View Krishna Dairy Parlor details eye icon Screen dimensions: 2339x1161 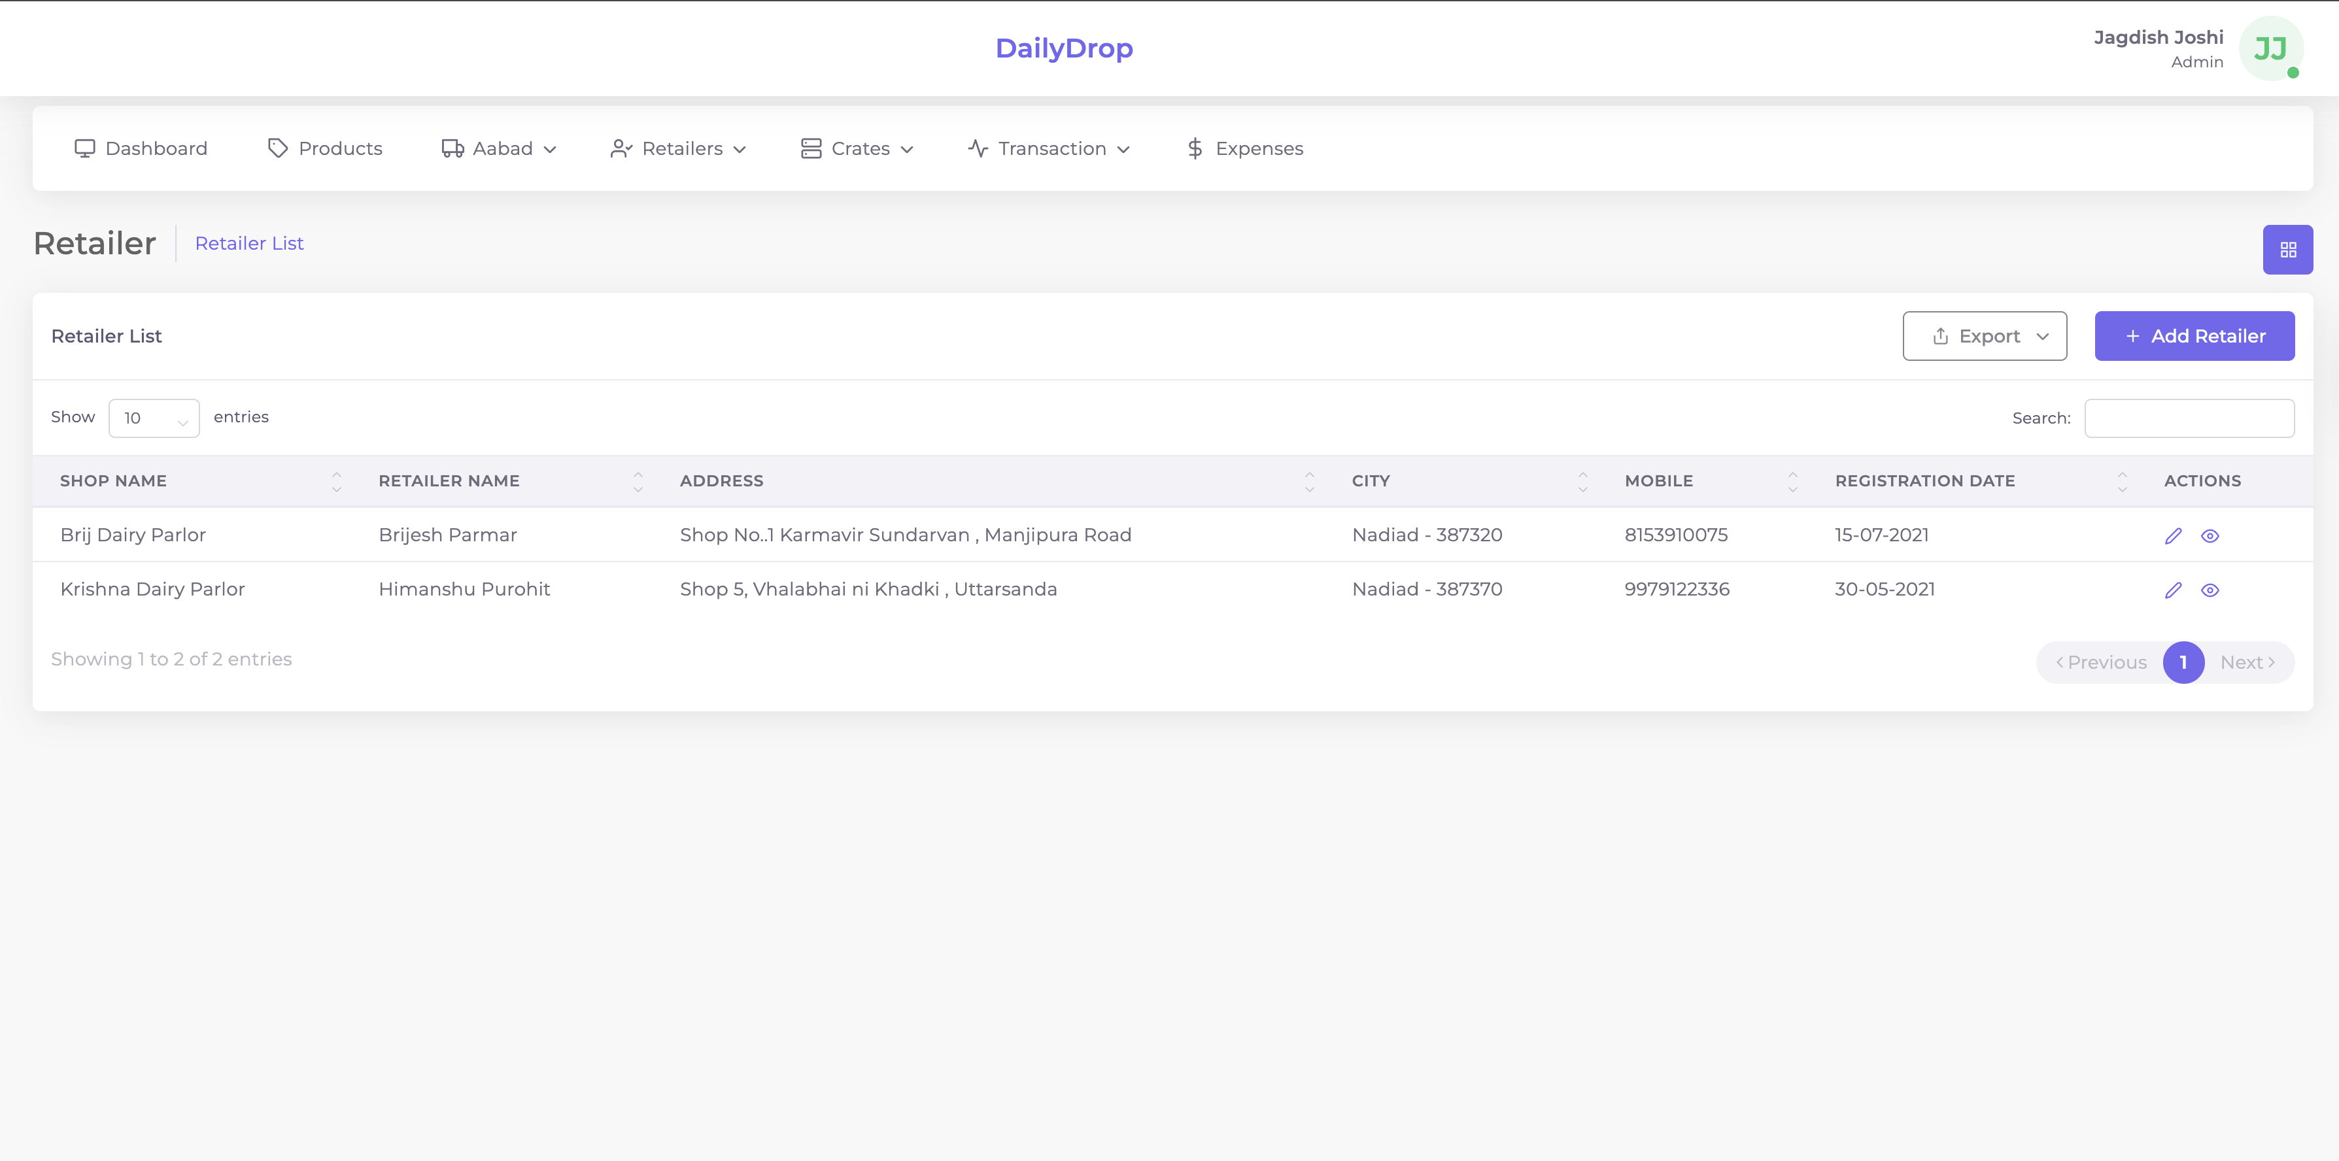2210,590
